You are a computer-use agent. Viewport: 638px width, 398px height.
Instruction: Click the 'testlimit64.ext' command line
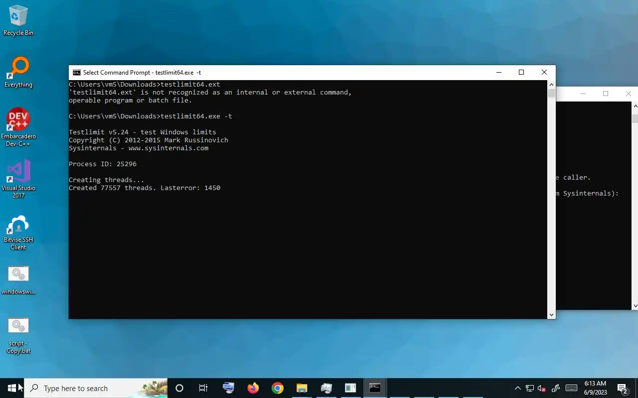pos(145,85)
